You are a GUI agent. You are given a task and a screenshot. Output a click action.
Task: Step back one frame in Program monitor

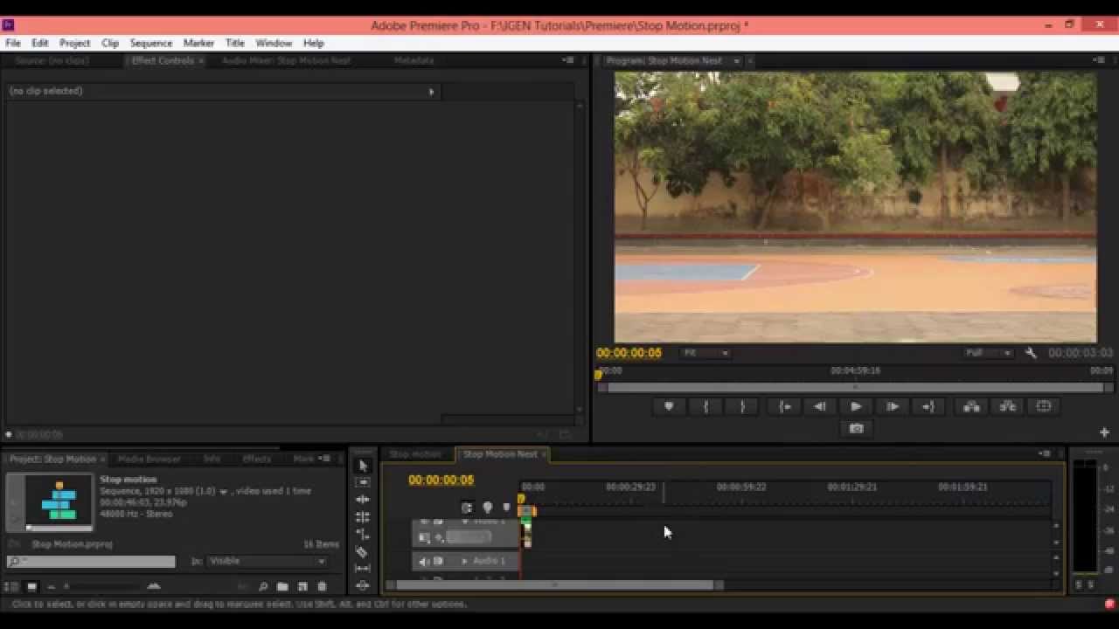point(819,406)
